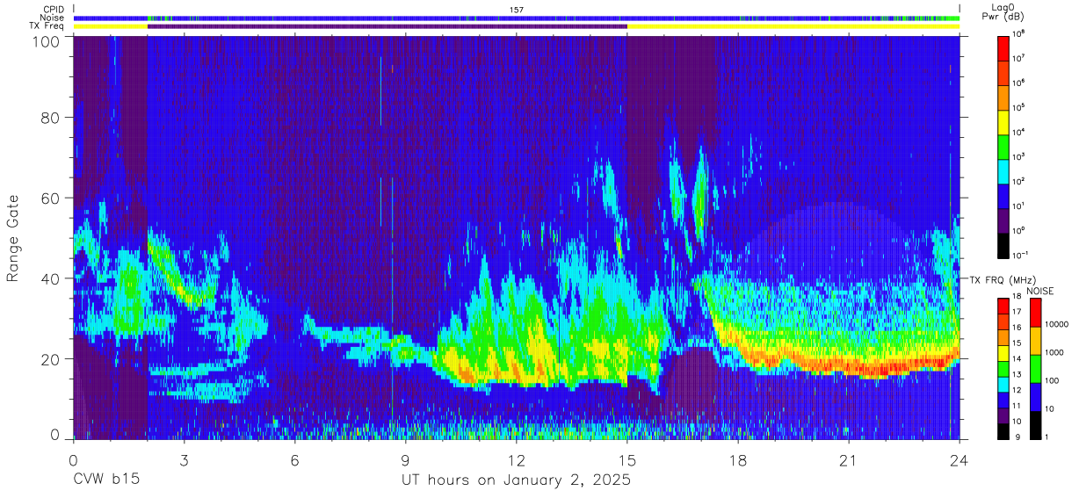Pick the green band of the power colorbar
Viewport: 1079px width, 498px height.
coord(1004,145)
